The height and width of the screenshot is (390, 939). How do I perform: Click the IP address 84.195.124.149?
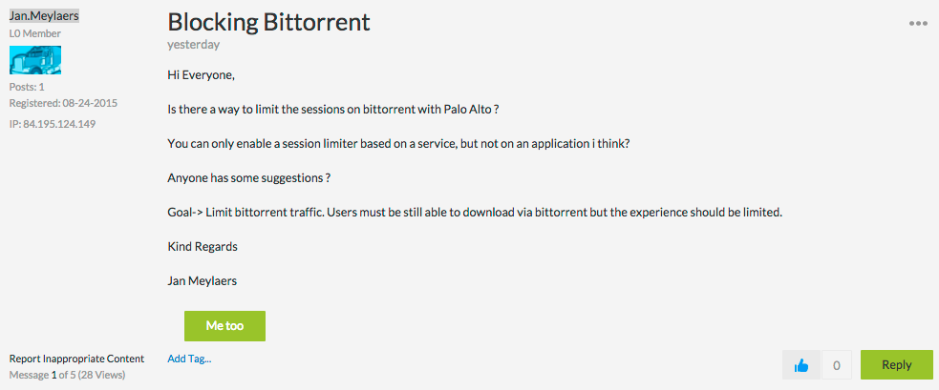pos(58,124)
